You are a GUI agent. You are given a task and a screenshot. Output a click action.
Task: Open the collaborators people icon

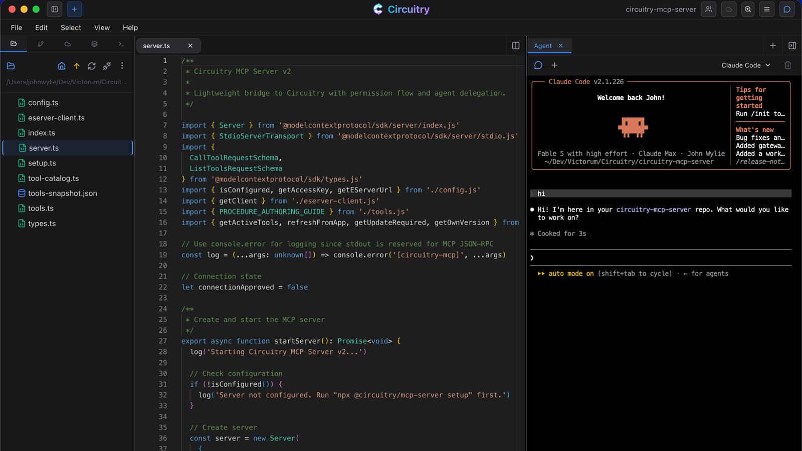(x=708, y=9)
